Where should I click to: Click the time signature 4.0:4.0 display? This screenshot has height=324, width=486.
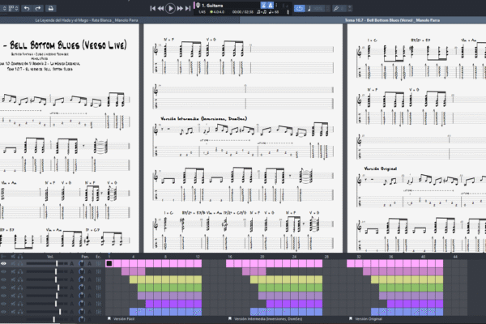[217, 12]
